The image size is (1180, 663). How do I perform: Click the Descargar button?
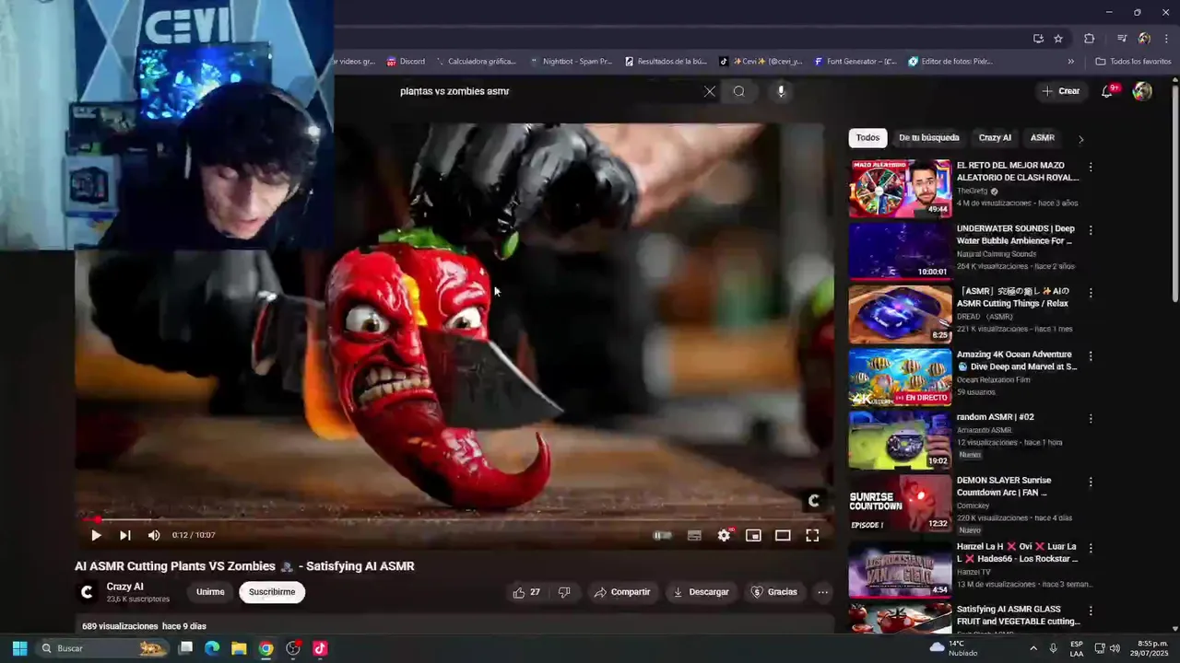pyautogui.click(x=701, y=592)
